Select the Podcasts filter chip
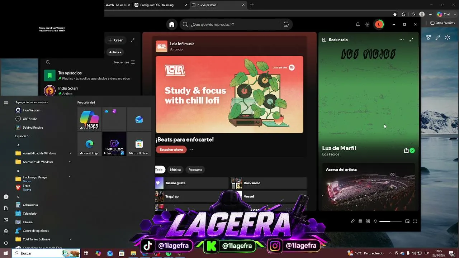 (x=195, y=169)
